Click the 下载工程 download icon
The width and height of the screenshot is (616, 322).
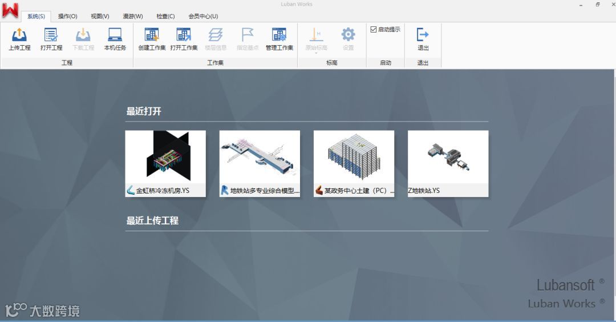point(83,35)
